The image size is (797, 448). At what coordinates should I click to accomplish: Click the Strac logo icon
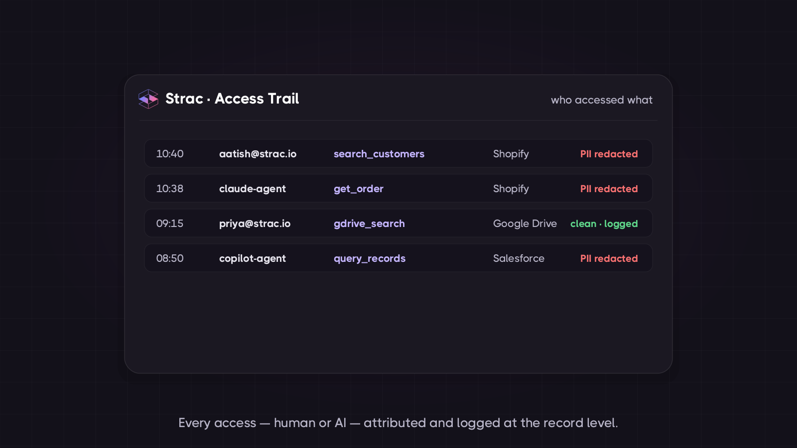[148, 99]
